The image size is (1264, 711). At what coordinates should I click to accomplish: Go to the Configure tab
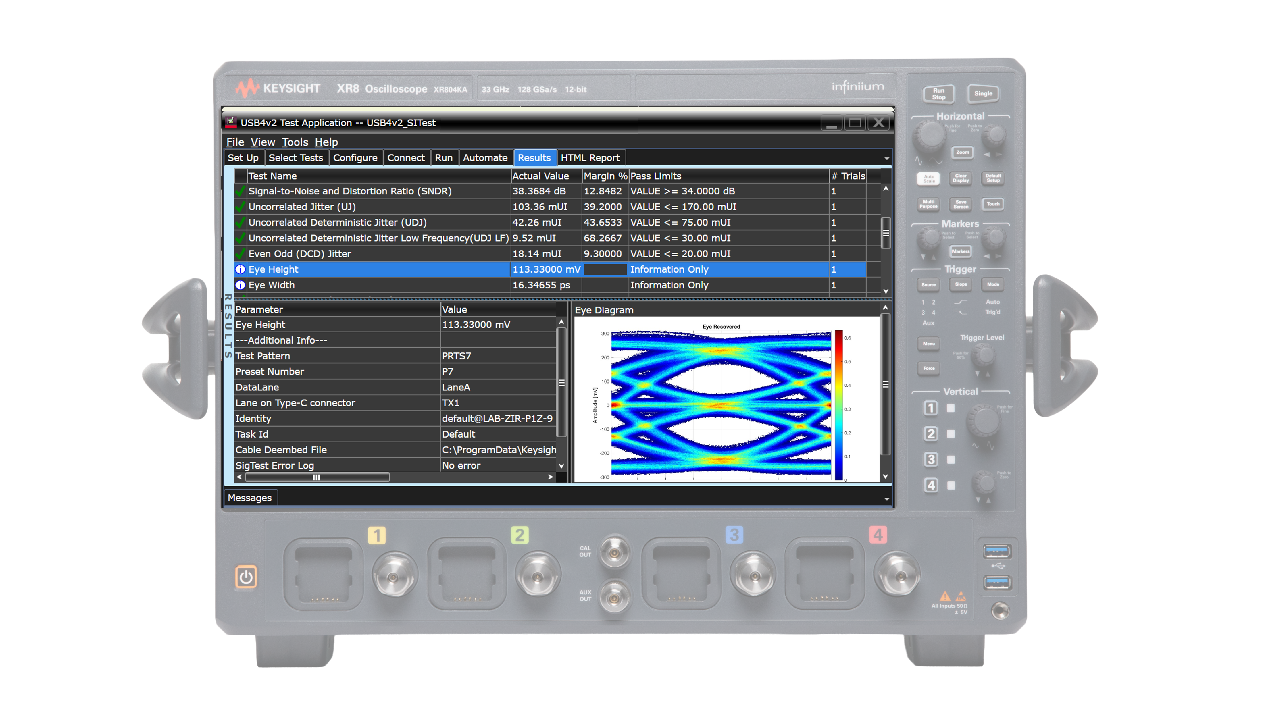pos(355,157)
